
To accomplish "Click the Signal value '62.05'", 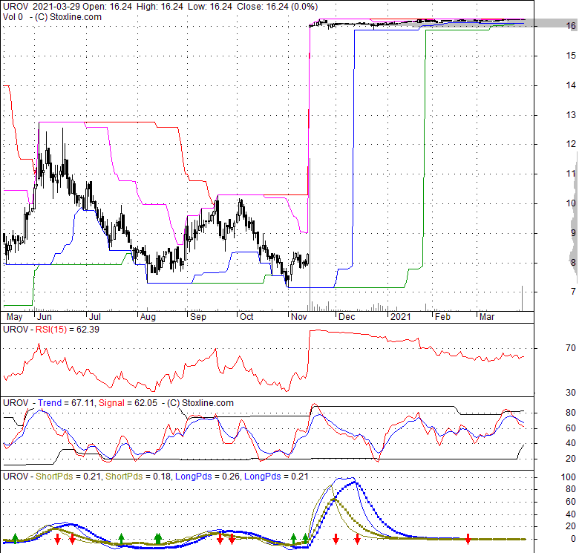I will point(145,403).
